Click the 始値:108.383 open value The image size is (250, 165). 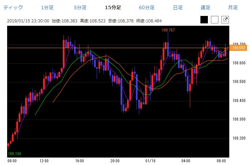click(x=65, y=21)
